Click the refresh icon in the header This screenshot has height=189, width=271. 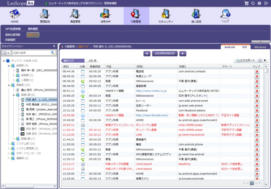click(253, 3)
